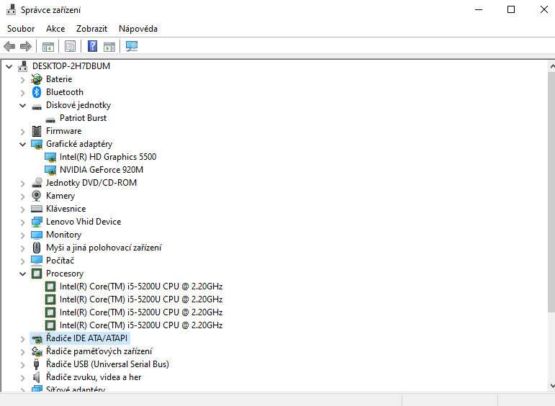Click the Back arrow toolbar icon
This screenshot has height=406, width=555.
(9, 46)
